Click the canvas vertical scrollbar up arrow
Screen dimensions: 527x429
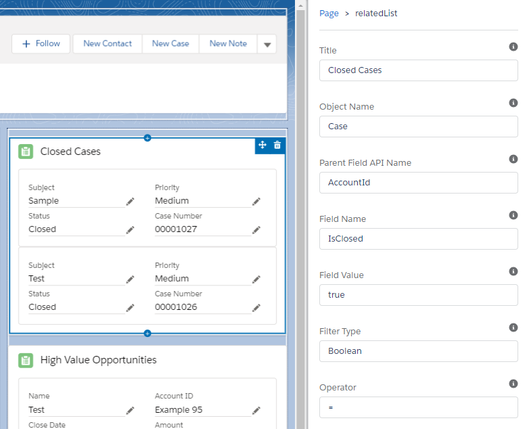(300, 5)
